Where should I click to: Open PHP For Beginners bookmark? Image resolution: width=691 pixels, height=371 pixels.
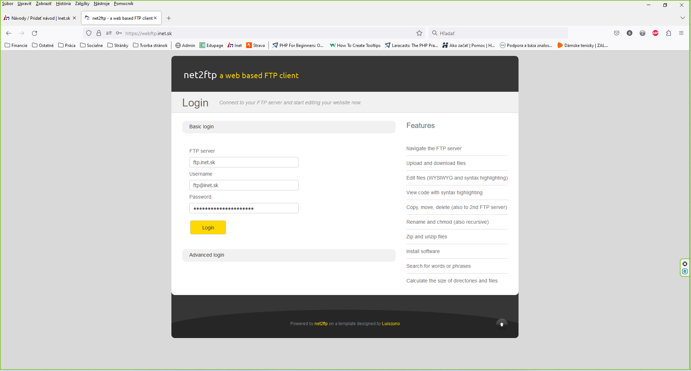tap(298, 46)
